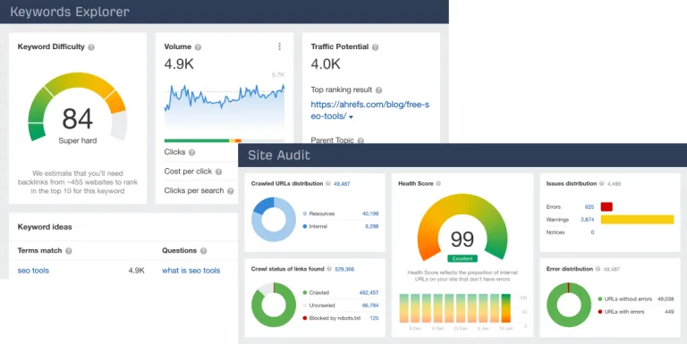Open the ahrefs.com free-seo-tools blog link
This screenshot has height=344, width=687.
[x=369, y=110]
